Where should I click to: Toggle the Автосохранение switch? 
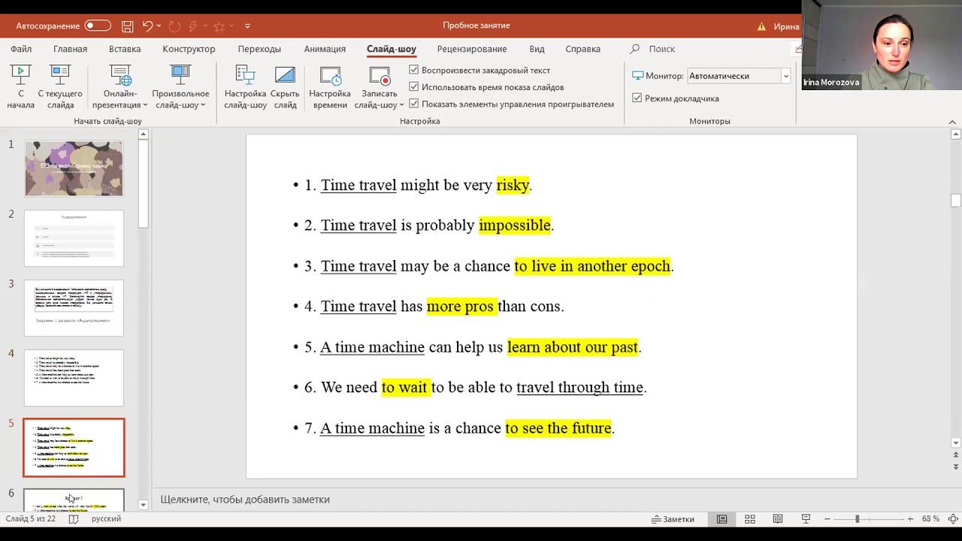click(98, 26)
